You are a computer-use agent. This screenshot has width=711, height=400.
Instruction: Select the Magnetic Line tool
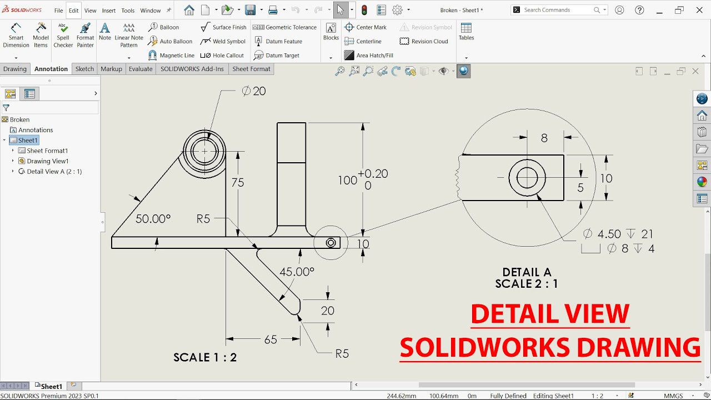[172, 56]
